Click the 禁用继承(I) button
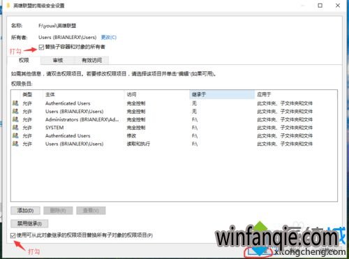This screenshot has width=349, height=259. (29, 223)
